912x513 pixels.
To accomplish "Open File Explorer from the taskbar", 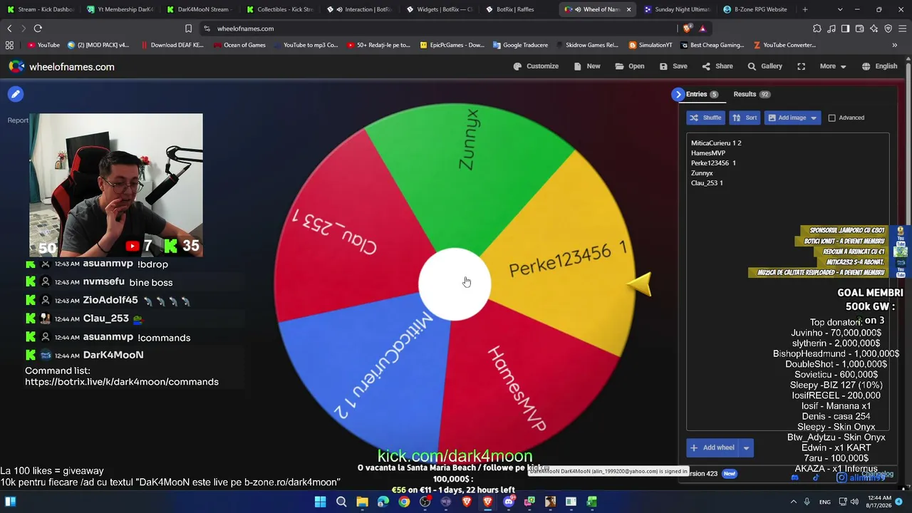I will (x=362, y=502).
